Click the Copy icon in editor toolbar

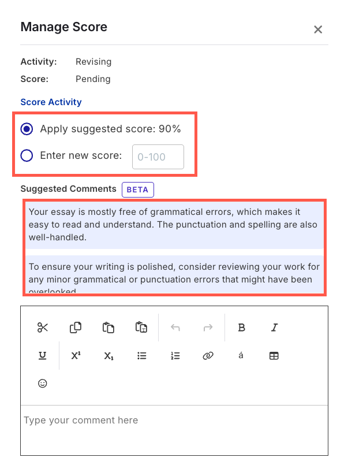coord(76,328)
